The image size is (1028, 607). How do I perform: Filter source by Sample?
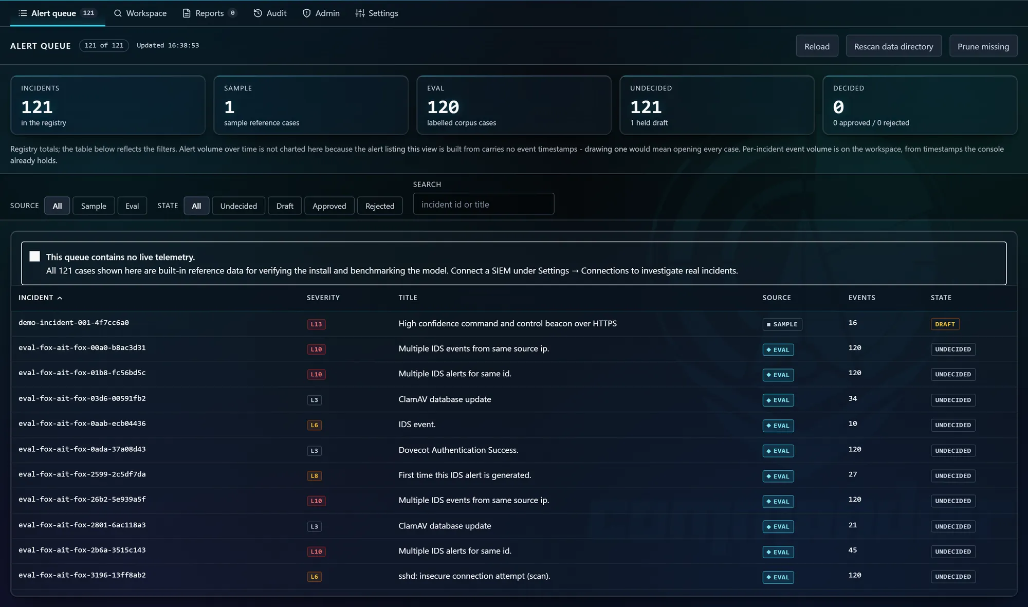[94, 206]
